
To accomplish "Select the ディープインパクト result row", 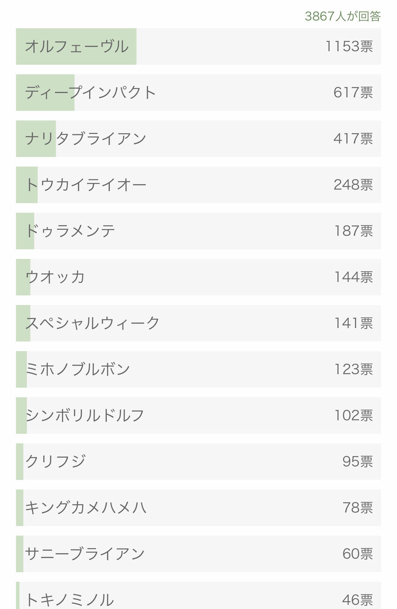I will 198,92.
